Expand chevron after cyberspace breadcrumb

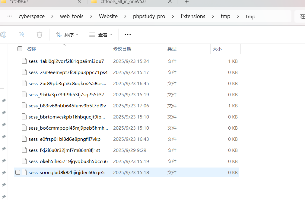(x=52, y=17)
